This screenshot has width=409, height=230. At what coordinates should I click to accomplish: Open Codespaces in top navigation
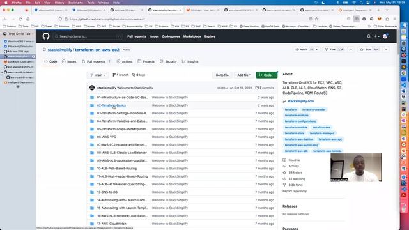click(x=171, y=36)
